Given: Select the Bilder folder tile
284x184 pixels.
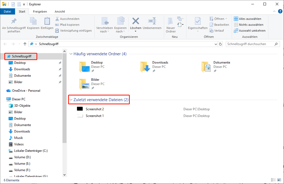Looking at the screenshot, I should coord(92,84).
